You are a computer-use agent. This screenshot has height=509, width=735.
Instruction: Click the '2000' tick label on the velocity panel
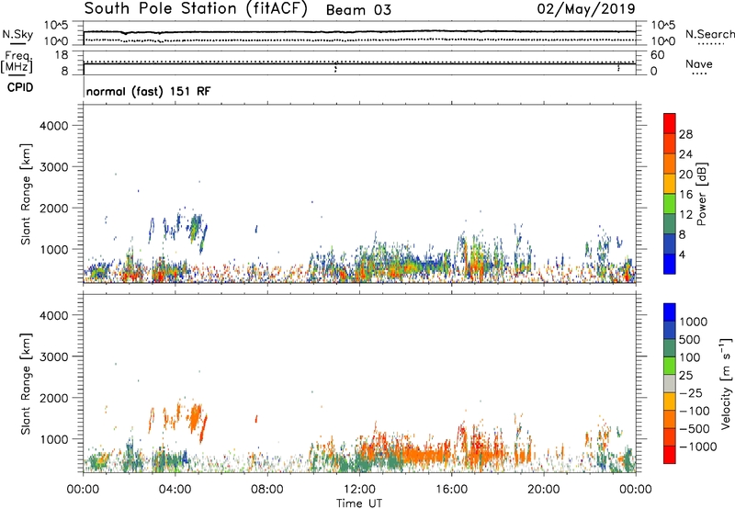pos(54,398)
